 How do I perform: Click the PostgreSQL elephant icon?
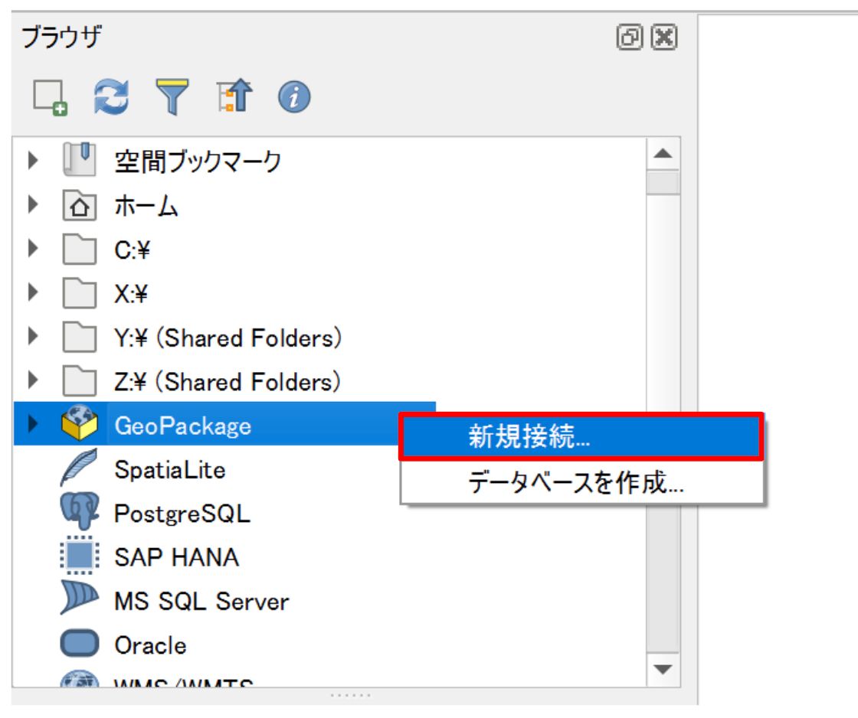coord(80,511)
